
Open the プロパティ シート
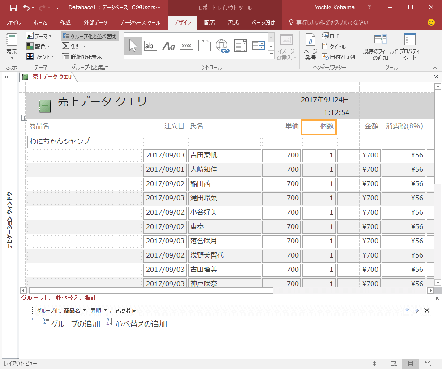410,47
